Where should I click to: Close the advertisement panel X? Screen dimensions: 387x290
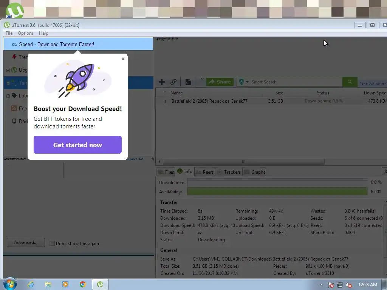[x=153, y=159]
